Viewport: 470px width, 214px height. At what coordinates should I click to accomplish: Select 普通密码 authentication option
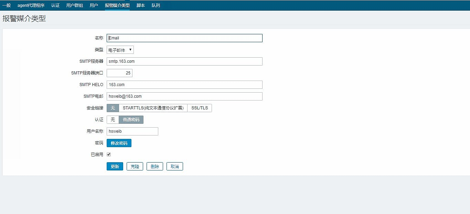coord(131,120)
